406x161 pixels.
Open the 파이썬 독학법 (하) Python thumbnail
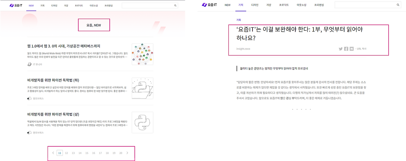[142, 88]
